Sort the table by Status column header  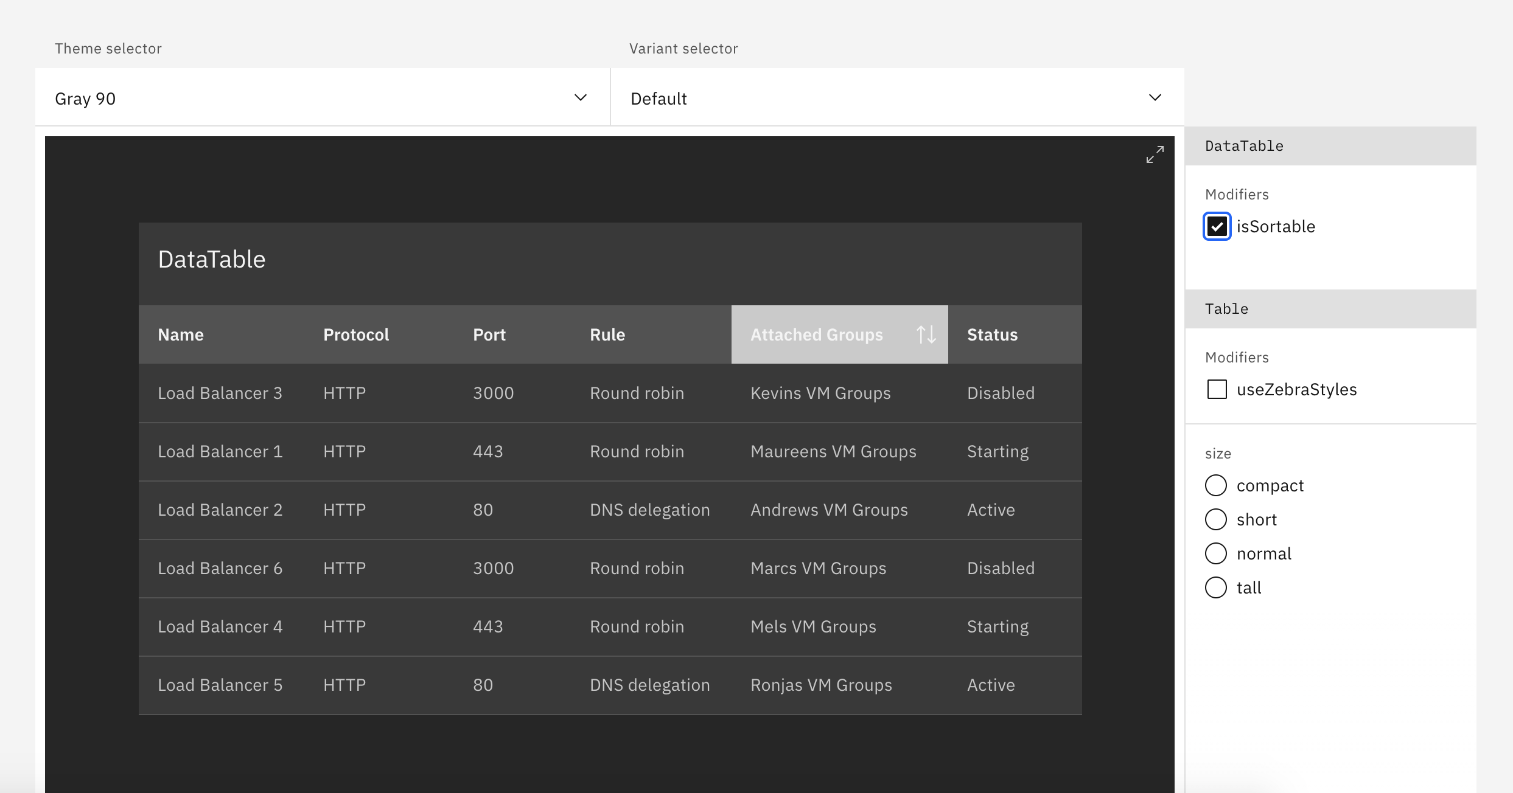[1015, 334]
